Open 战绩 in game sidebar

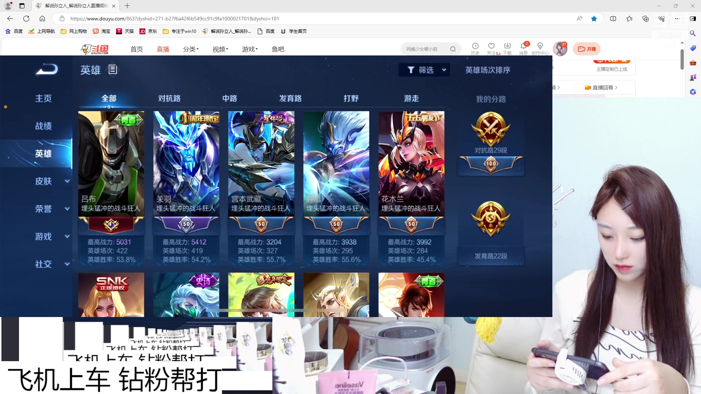[43, 126]
